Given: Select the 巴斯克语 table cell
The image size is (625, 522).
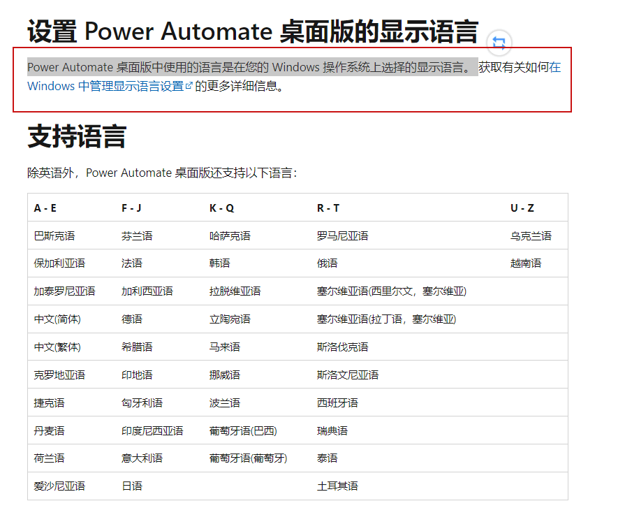Looking at the screenshot, I should [x=54, y=235].
